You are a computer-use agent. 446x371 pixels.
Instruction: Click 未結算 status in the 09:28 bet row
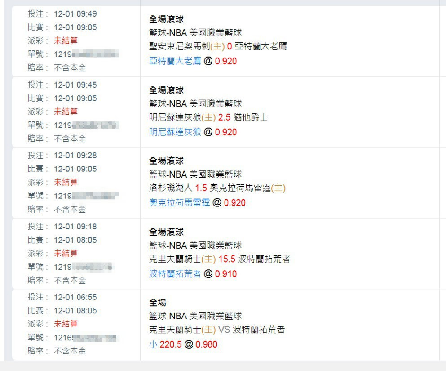(x=66, y=182)
